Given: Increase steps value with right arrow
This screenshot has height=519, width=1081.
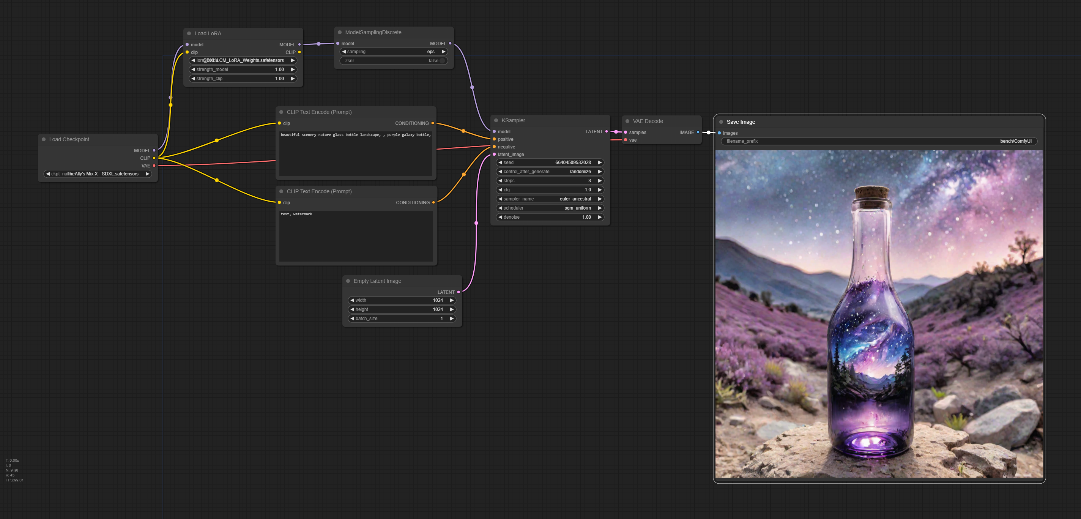Looking at the screenshot, I should point(600,181).
